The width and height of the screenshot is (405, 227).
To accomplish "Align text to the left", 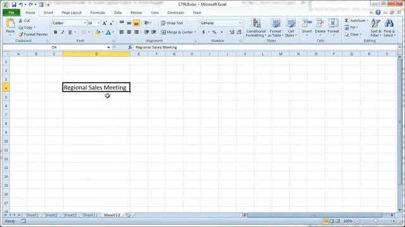I will point(121,32).
